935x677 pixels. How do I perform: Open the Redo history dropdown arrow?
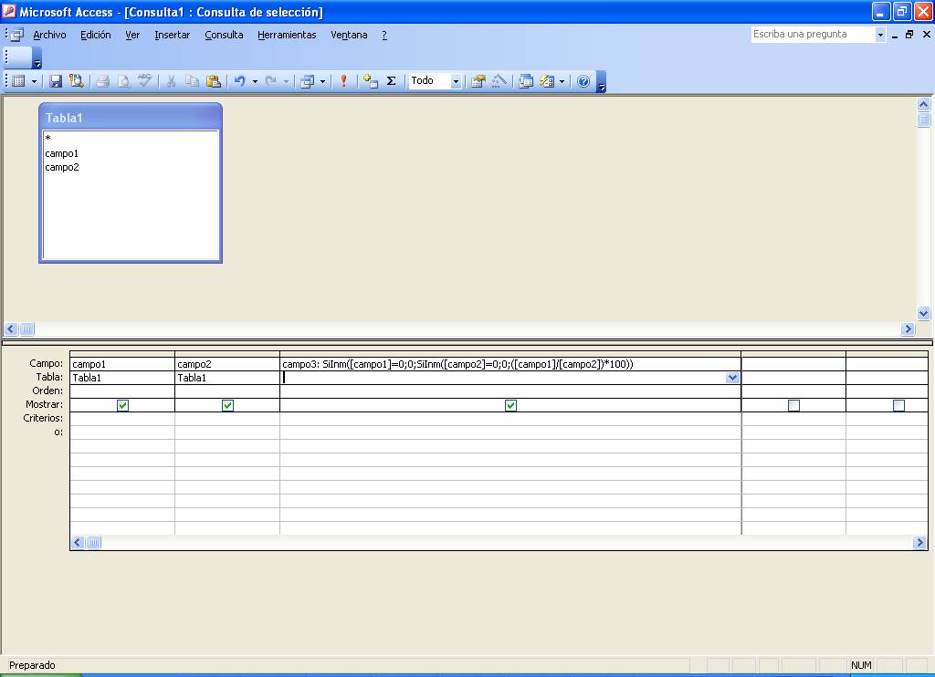click(x=286, y=81)
